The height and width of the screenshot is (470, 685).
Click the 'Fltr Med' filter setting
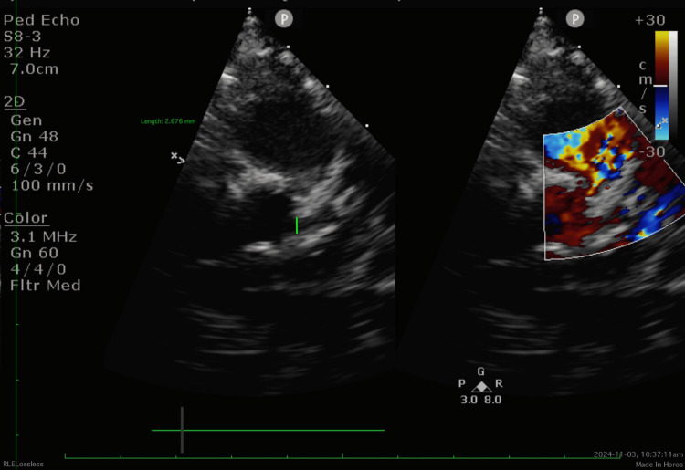tap(46, 286)
